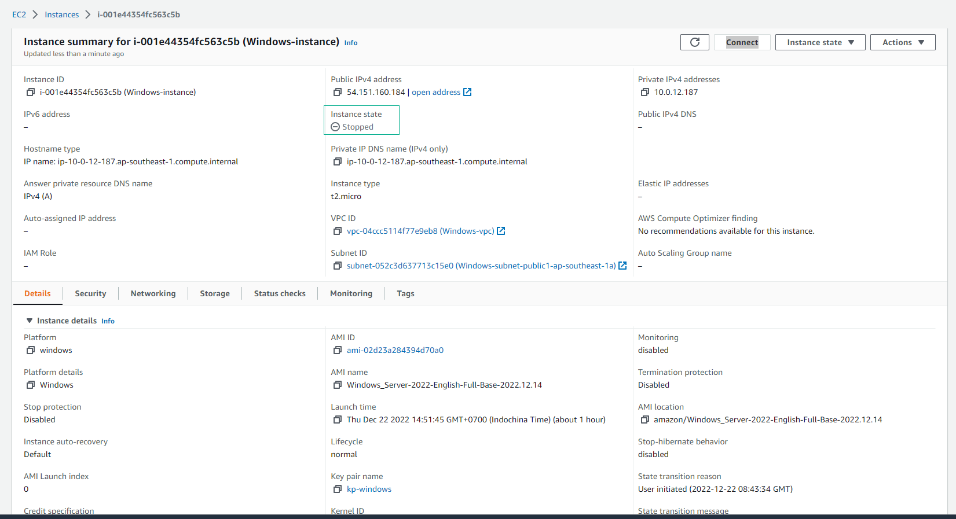Copy the Instance ID value

click(31, 92)
